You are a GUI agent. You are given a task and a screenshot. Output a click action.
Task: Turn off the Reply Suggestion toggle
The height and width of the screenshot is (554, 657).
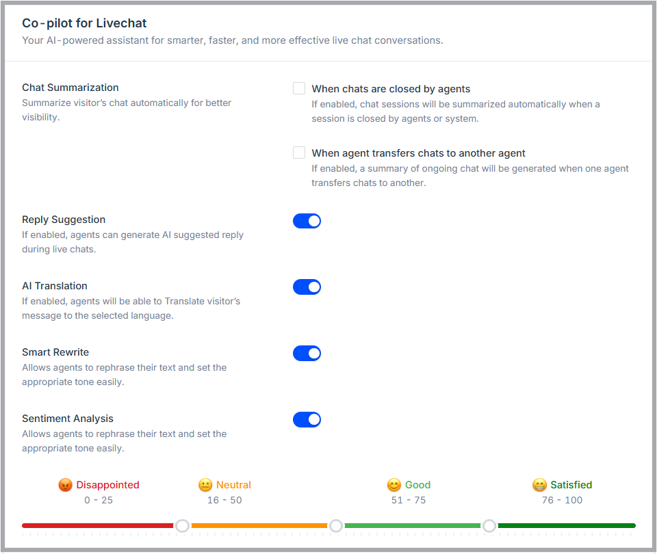coord(307,220)
